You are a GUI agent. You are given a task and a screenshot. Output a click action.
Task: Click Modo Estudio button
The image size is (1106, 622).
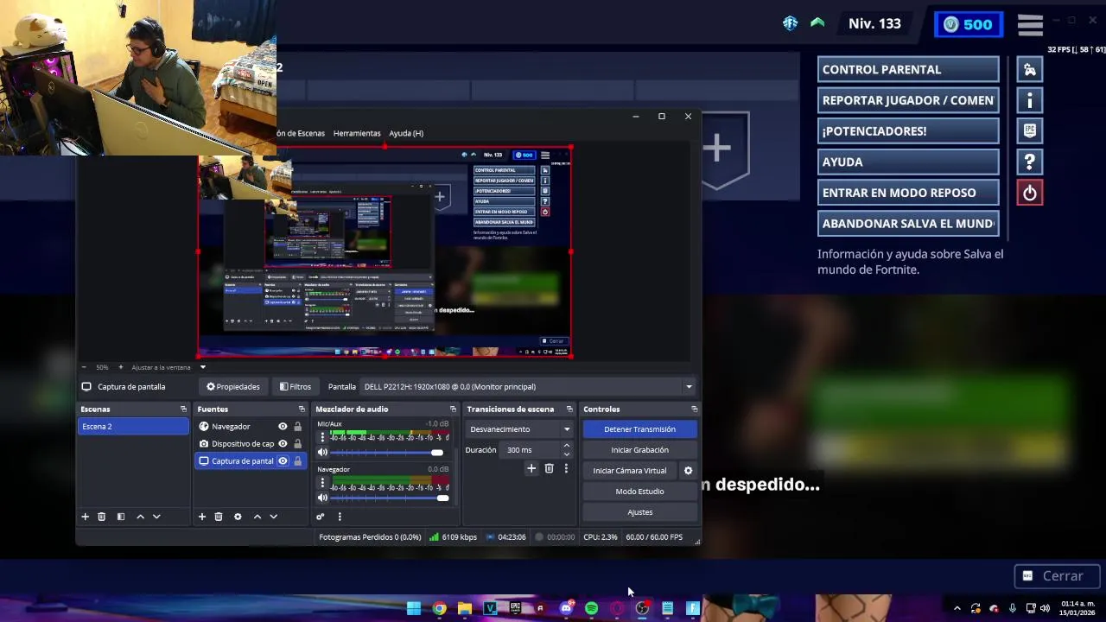639,492
